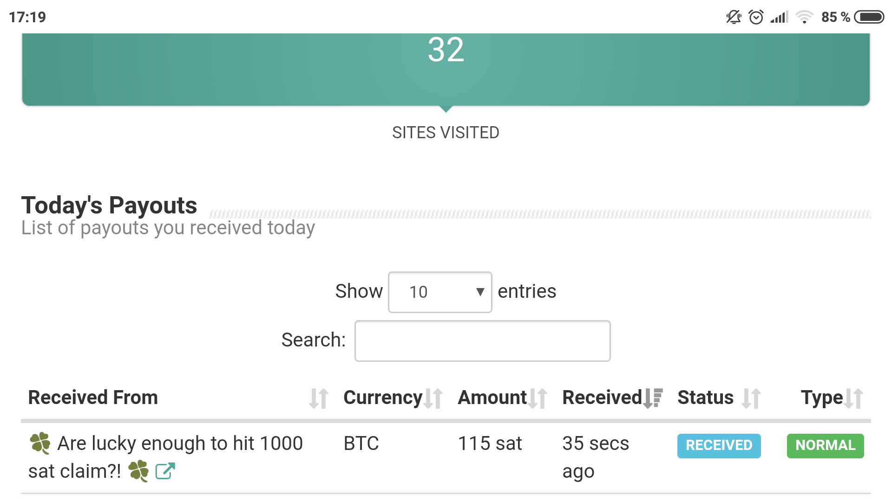Tap the muted notifications bell icon

pos(734,17)
